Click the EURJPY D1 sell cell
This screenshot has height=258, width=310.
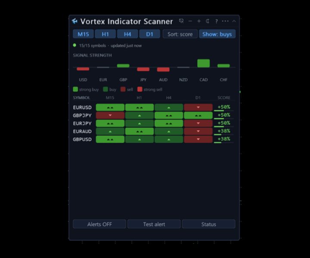[198, 123]
